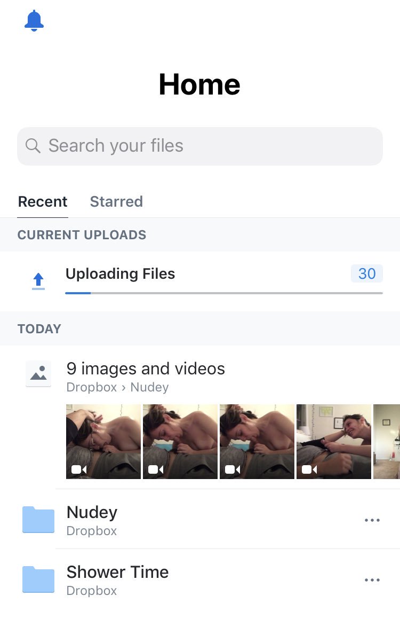Switch to the Recent tab

(42, 201)
